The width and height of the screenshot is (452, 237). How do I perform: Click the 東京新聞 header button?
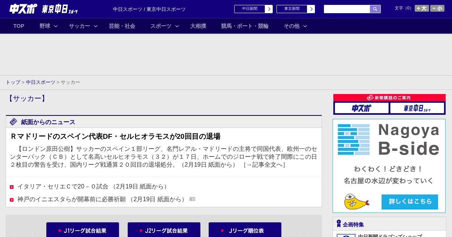(x=292, y=9)
